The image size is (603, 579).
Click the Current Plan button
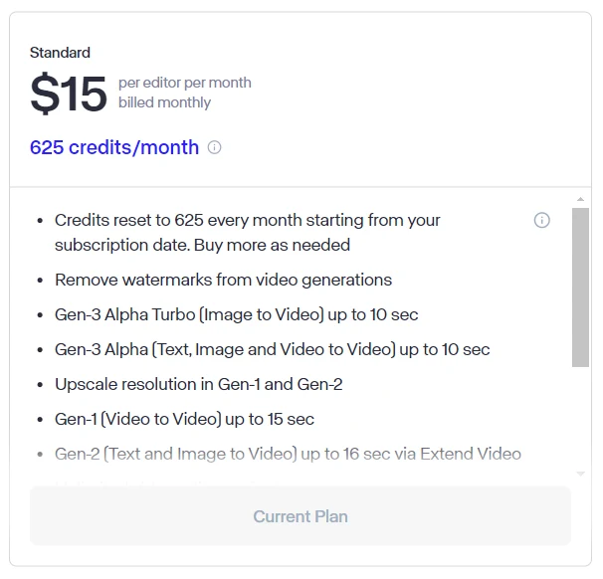point(301,516)
